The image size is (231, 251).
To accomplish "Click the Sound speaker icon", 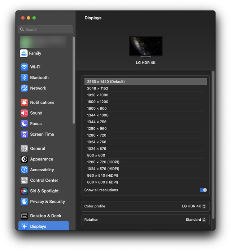I will (24, 113).
